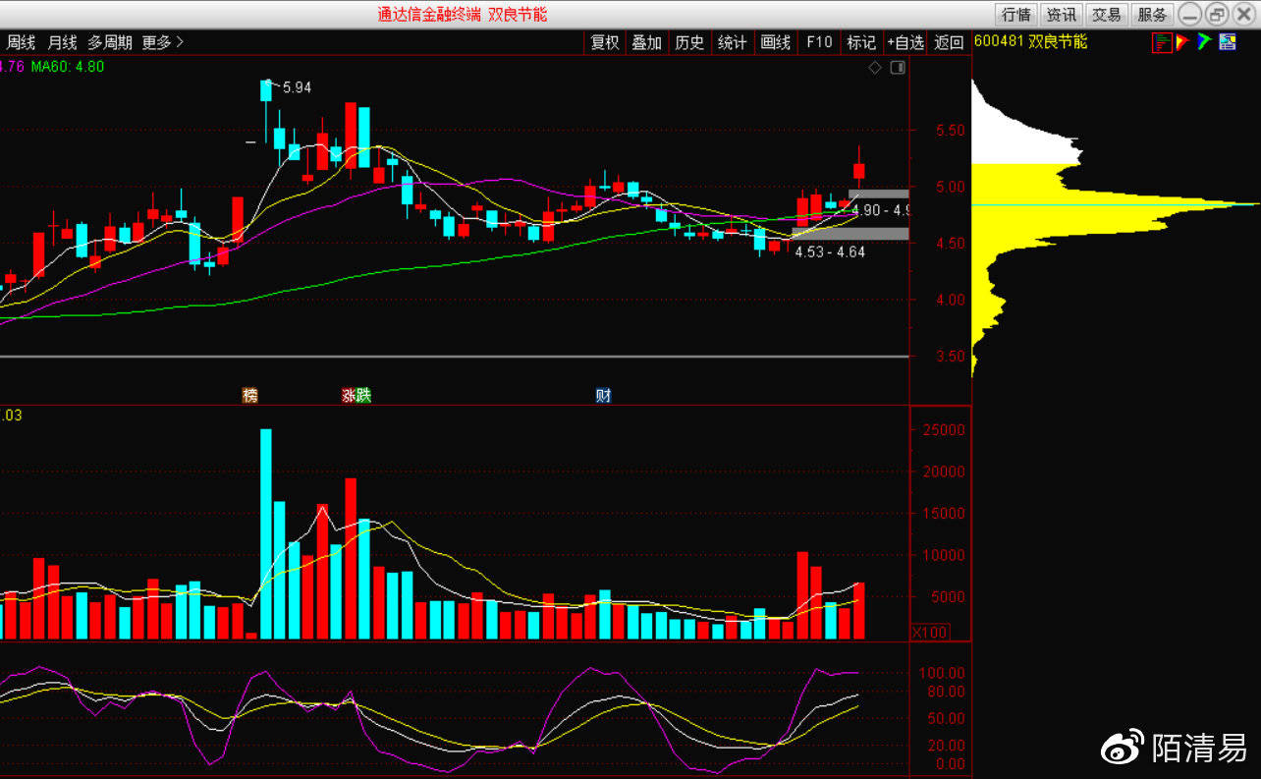Select 多周期 multi-period view
The height and width of the screenshot is (779, 1261).
110,42
